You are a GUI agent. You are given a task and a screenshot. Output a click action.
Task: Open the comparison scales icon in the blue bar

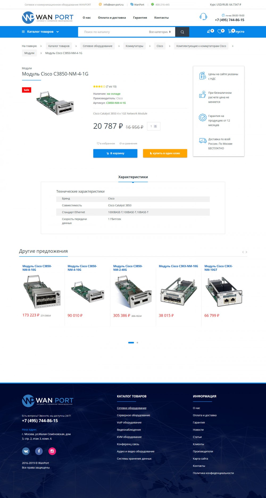[209, 31]
